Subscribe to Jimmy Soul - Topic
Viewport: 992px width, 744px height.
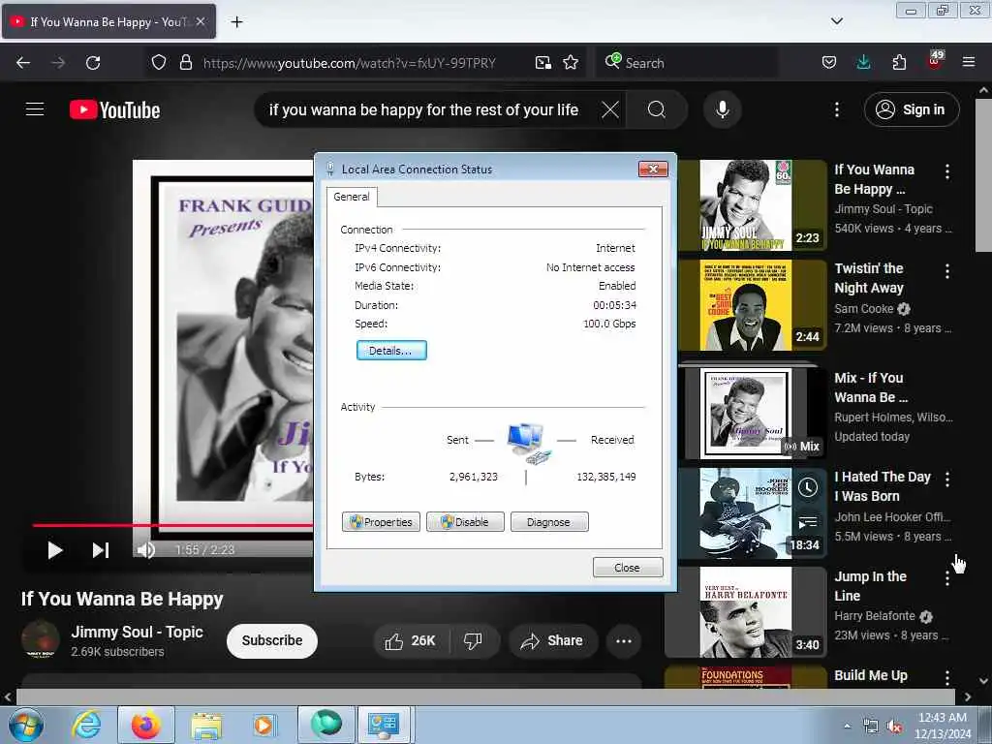pos(272,641)
